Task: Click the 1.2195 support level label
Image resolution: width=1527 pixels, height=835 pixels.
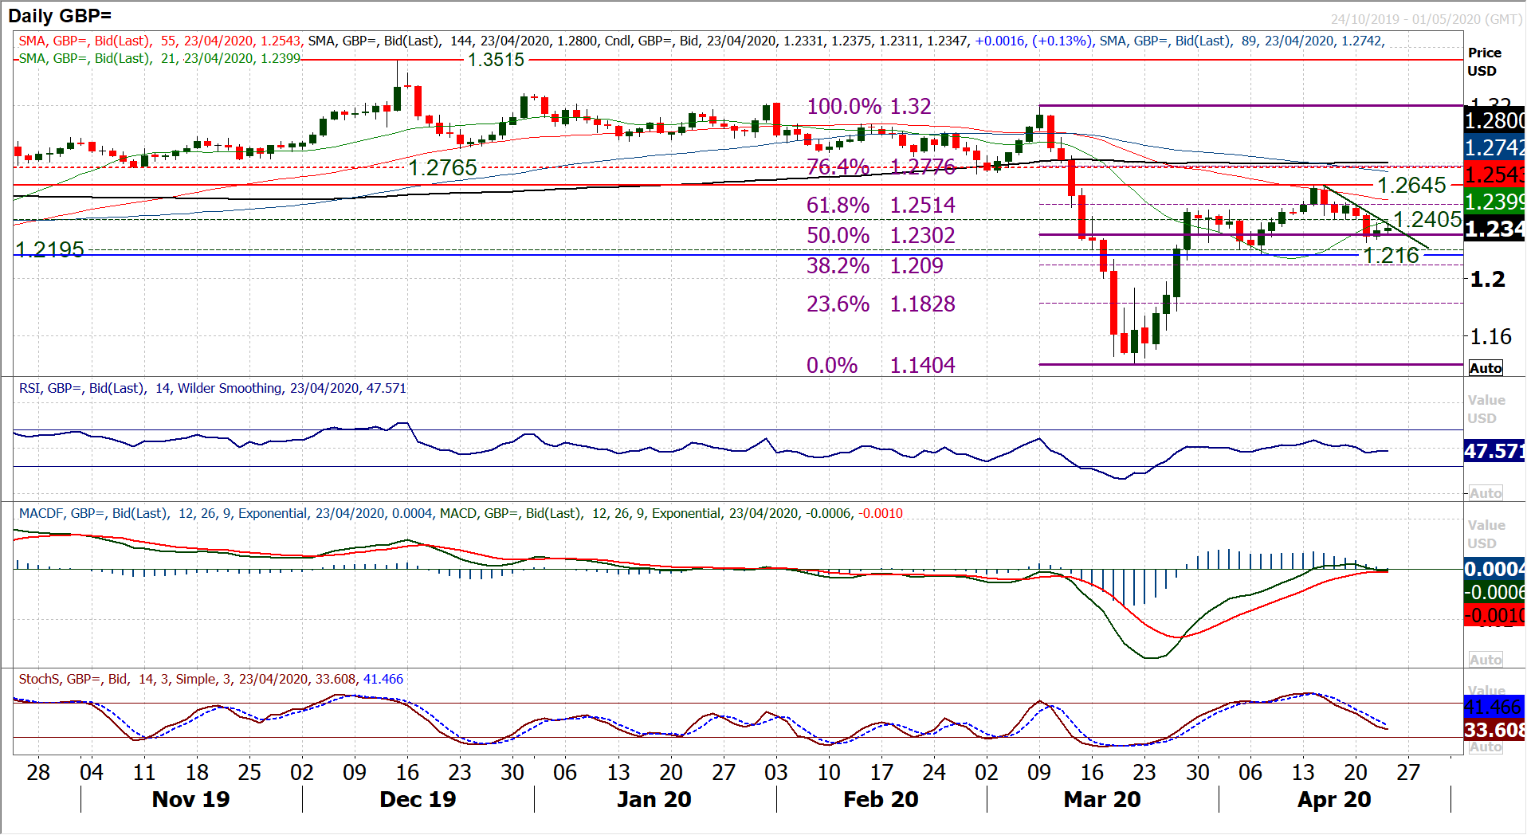Action: pyautogui.click(x=50, y=249)
